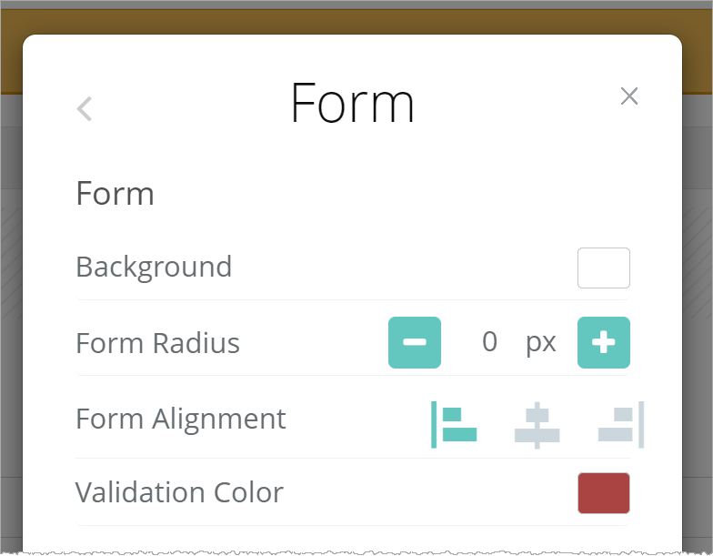Click the large Form dialog title

pyautogui.click(x=352, y=103)
